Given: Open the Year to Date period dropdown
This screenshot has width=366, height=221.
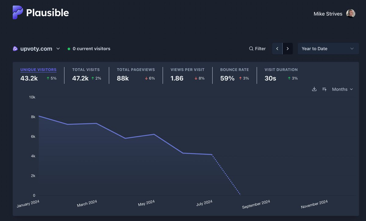Looking at the screenshot, I should point(328,49).
